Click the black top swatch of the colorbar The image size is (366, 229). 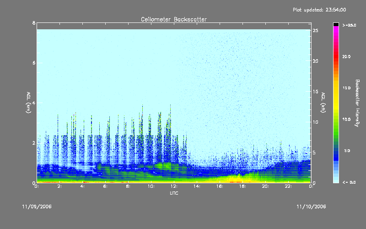click(x=336, y=24)
